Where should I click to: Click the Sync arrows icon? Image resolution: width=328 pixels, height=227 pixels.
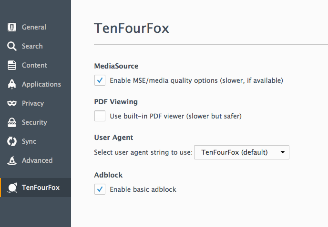click(12, 141)
